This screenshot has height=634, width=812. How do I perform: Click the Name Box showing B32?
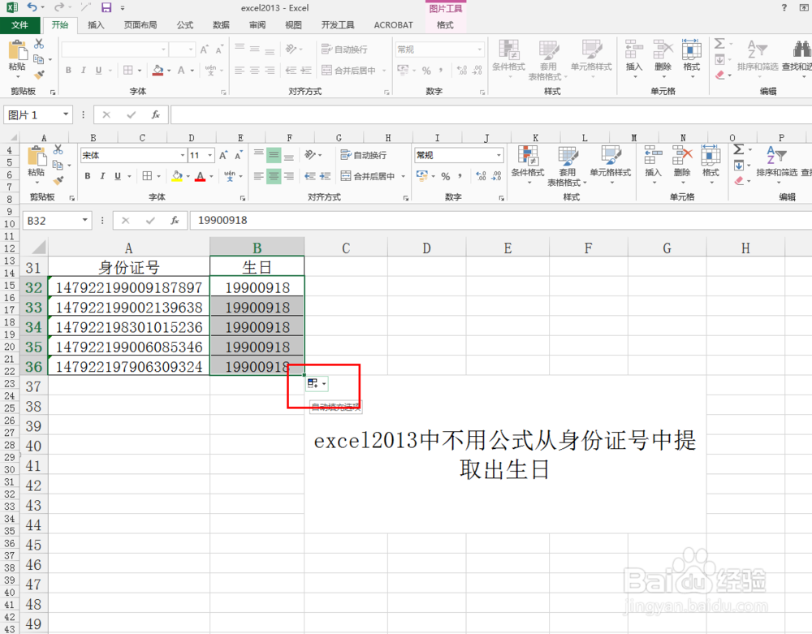[50, 220]
